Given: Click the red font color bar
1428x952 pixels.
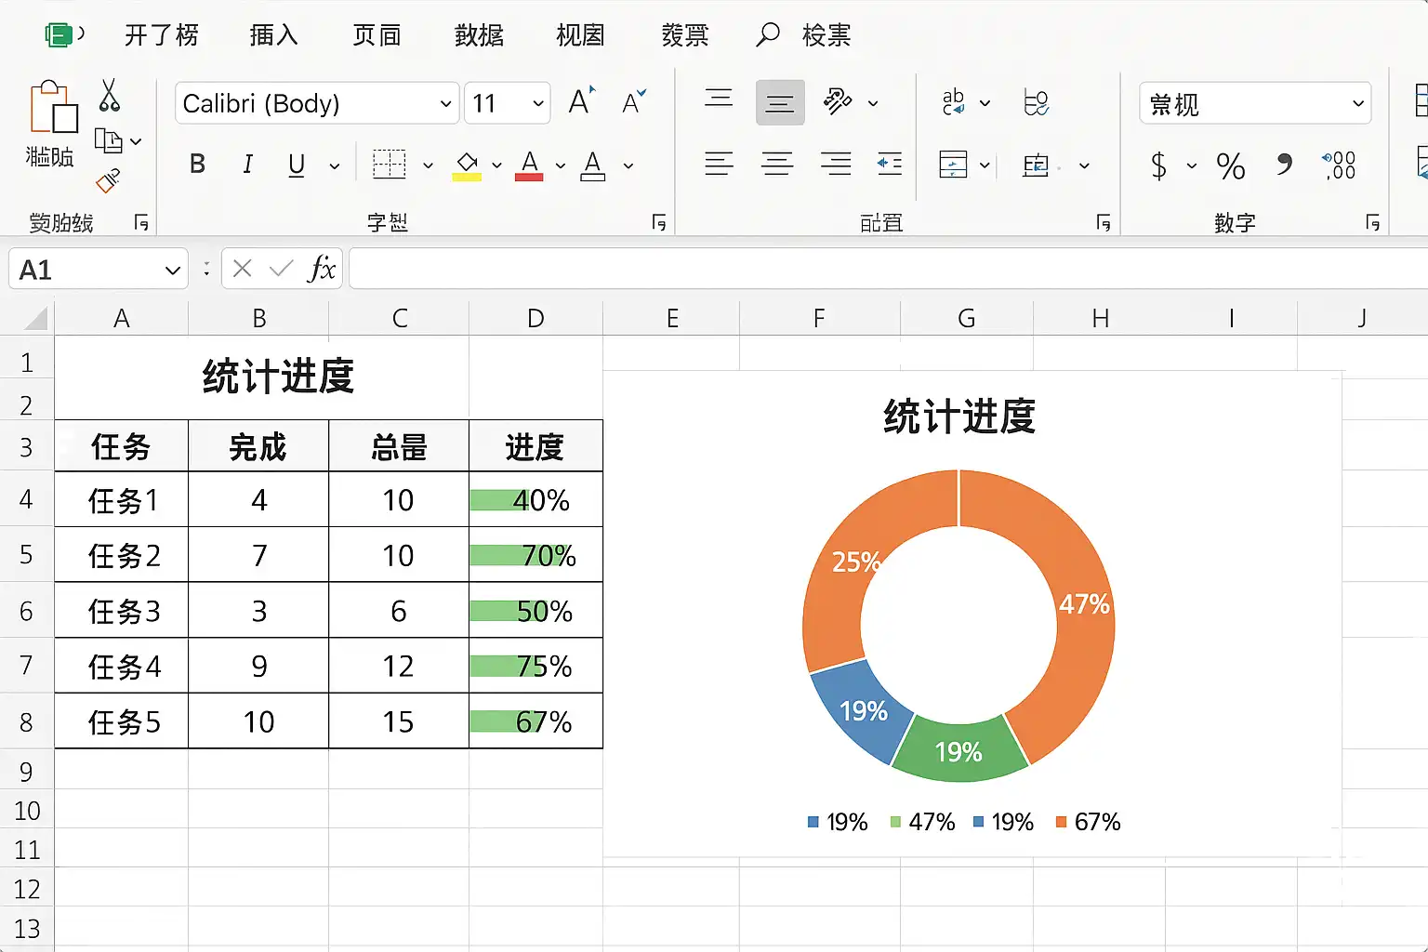Looking at the screenshot, I should pyautogui.click(x=529, y=177).
